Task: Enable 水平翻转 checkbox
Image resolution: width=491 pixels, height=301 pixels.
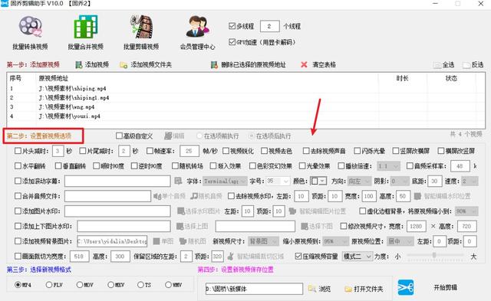Action: pyautogui.click(x=18, y=166)
